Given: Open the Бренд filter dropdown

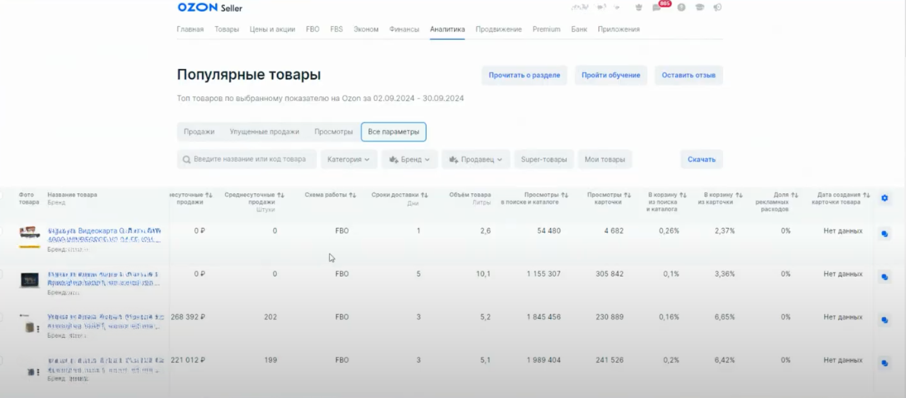Looking at the screenshot, I should click(x=409, y=159).
